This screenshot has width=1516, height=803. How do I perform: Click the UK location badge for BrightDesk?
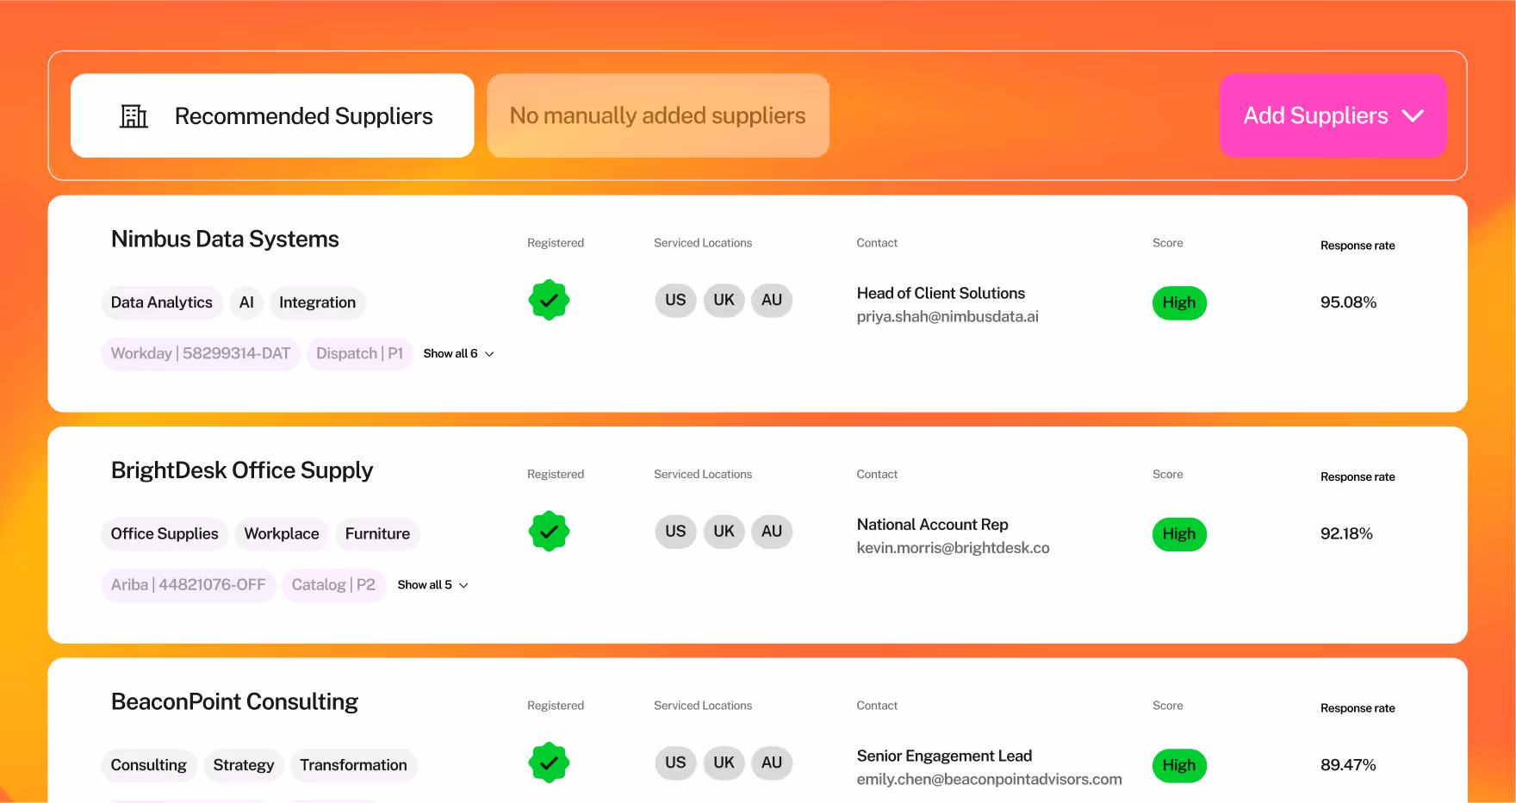(x=724, y=532)
